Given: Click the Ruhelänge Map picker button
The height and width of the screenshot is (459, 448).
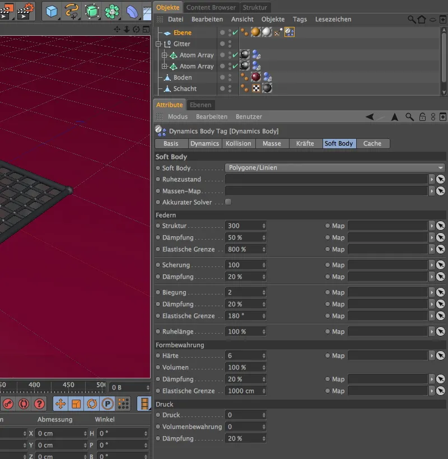Looking at the screenshot, I should tap(440, 331).
